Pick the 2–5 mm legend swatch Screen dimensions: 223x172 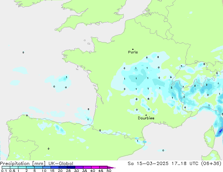(x=30, y=167)
